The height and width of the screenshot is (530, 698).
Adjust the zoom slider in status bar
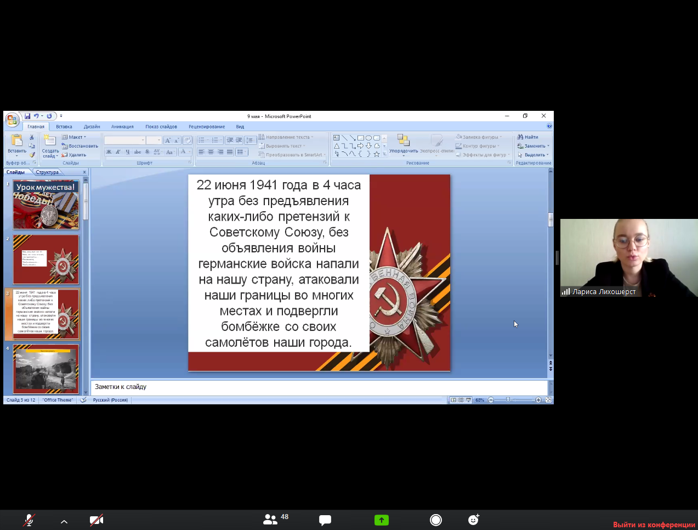coord(508,400)
